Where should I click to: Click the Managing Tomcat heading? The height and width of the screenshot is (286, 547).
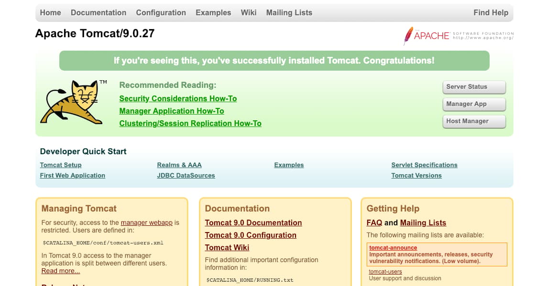pos(79,208)
